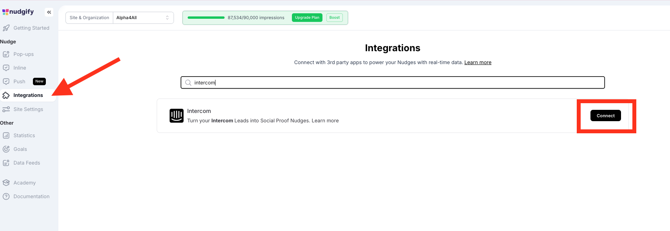670x231 pixels.
Task: Visit the Academy link
Action: pyautogui.click(x=24, y=183)
